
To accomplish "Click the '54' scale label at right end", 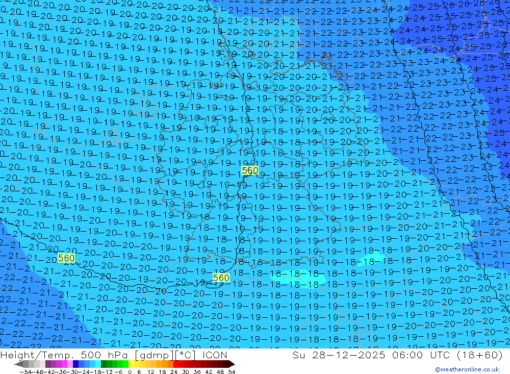I will click(x=232, y=372).
